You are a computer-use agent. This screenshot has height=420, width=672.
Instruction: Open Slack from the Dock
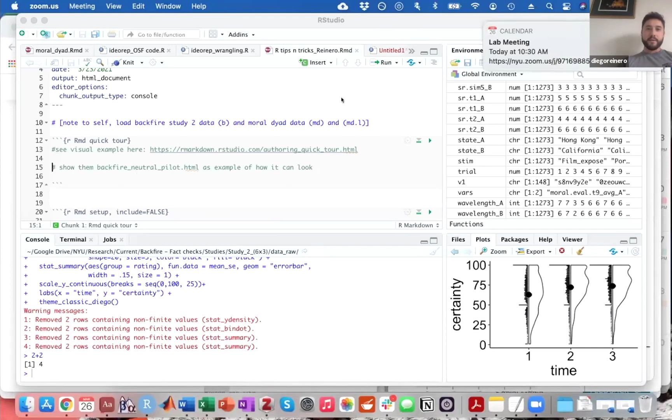387,405
